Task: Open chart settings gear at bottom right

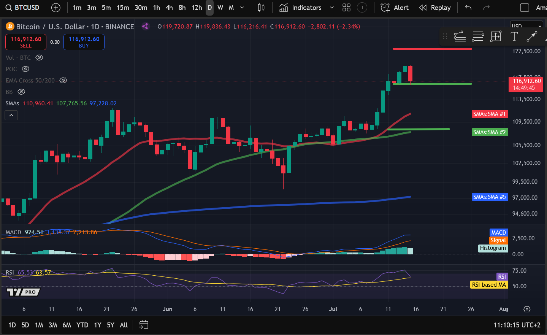Action: click(527, 309)
